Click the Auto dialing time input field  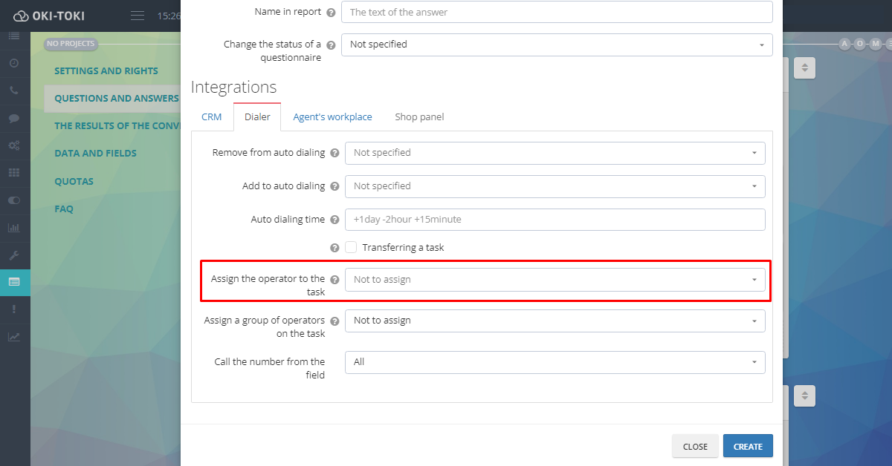coord(555,220)
